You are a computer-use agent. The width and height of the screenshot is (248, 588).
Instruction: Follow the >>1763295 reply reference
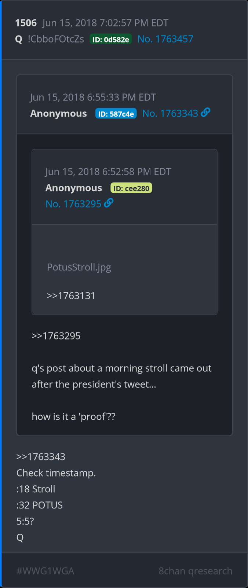point(56,336)
